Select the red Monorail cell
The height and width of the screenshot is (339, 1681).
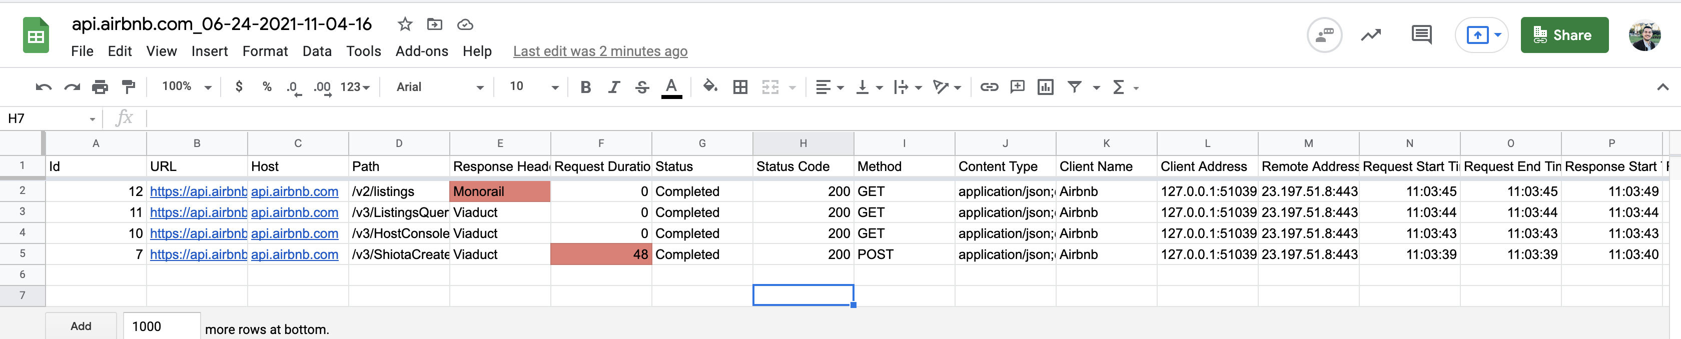(x=500, y=191)
